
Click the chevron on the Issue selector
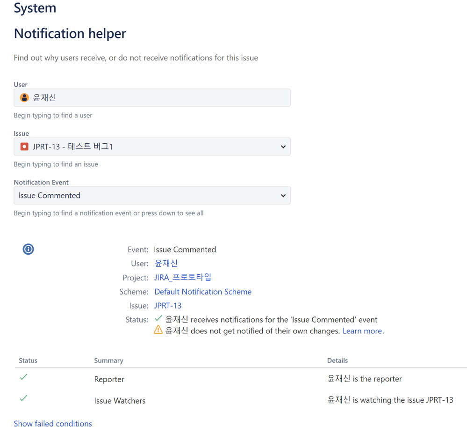click(x=283, y=147)
